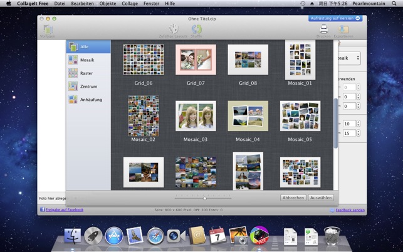This screenshot has width=403, height=252.
Task: Open iPhoto icon in the Dock
Action: coord(239,235)
